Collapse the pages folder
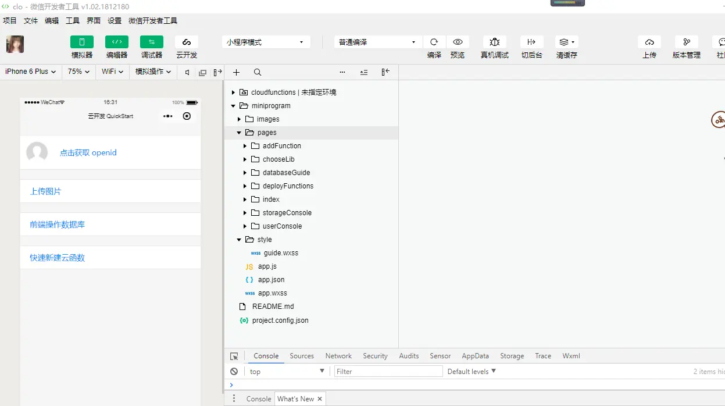Image resolution: width=725 pixels, height=406 pixels. [x=239, y=133]
